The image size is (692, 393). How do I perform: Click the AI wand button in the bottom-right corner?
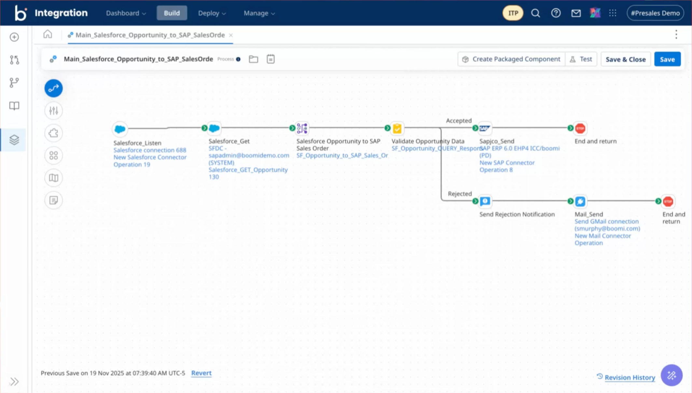(671, 375)
